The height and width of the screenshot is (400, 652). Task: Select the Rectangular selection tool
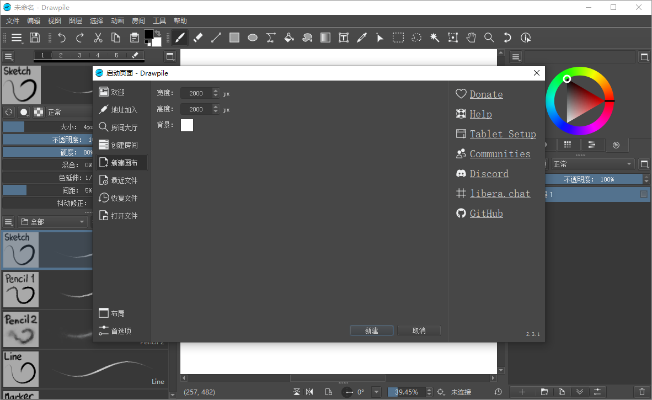point(398,38)
